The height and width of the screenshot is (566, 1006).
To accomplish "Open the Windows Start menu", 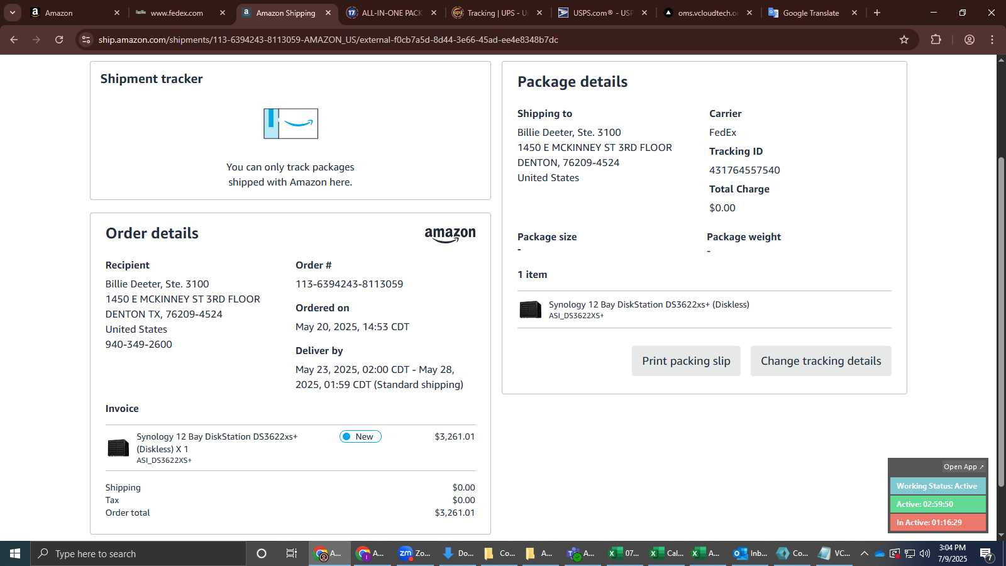I will tap(15, 553).
